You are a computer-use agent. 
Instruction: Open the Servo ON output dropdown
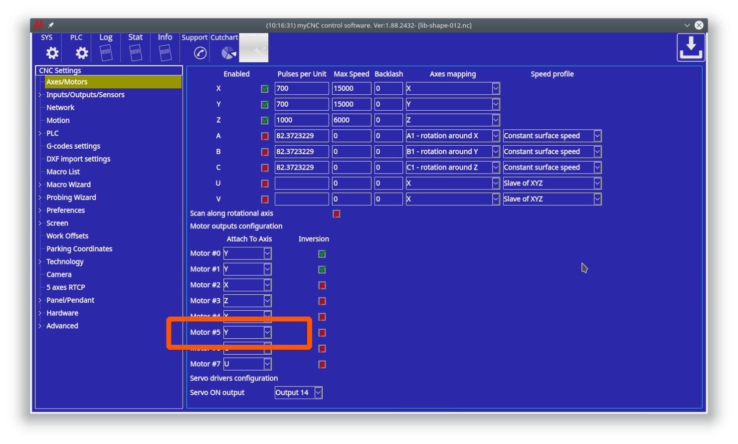click(318, 393)
